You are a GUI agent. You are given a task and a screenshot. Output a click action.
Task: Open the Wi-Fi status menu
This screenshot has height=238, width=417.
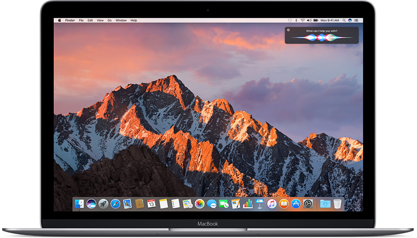click(302, 20)
